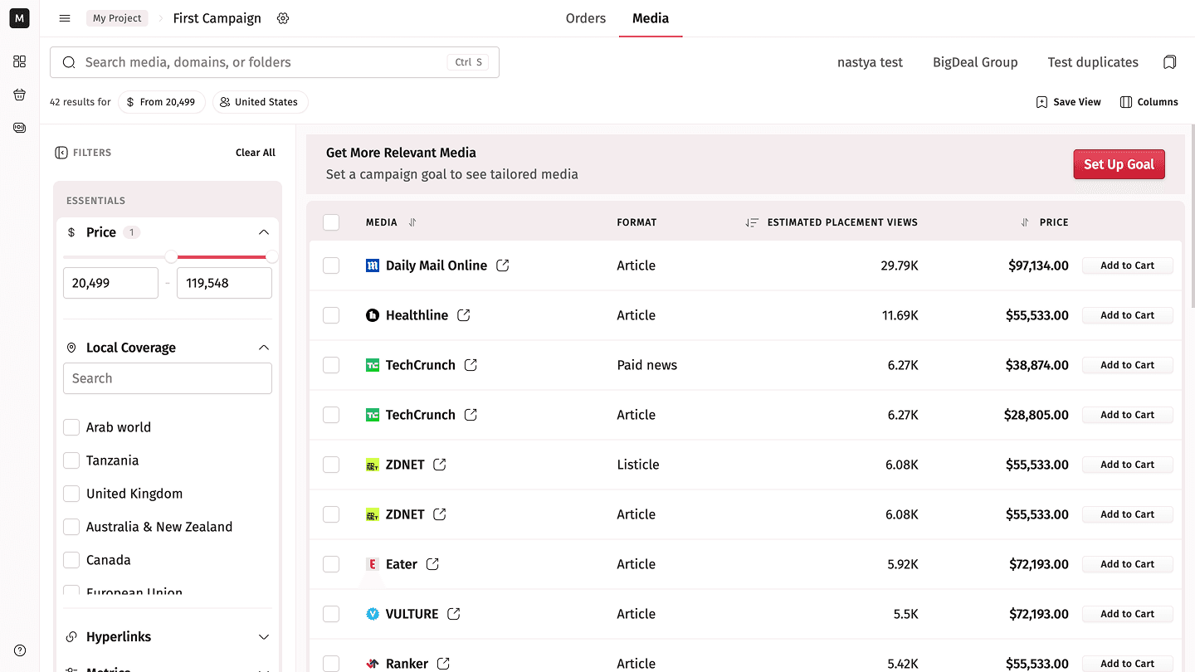Enable Canada coverage filter

71,560
